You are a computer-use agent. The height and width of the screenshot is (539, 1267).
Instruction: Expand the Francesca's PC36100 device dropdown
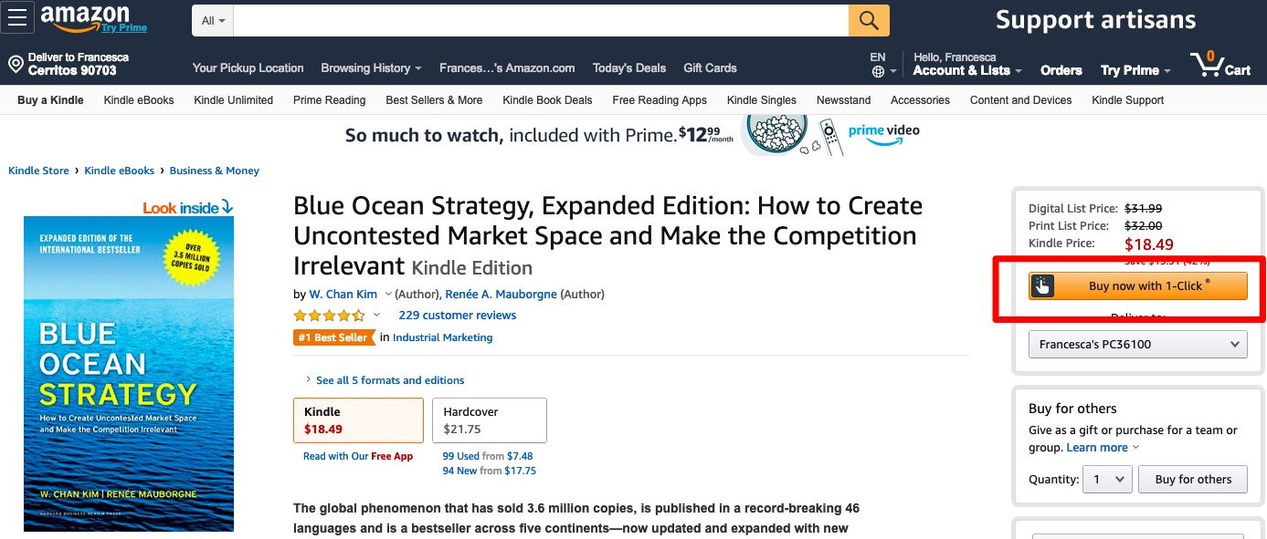[x=1137, y=344]
